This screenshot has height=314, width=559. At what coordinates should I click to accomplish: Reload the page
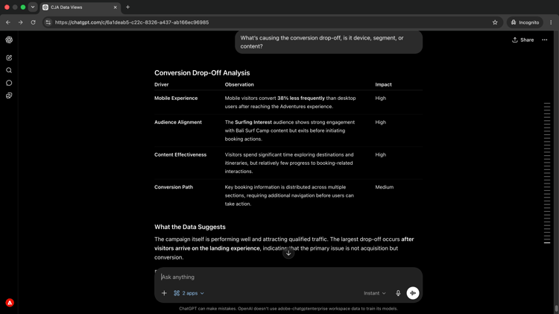pyautogui.click(x=33, y=22)
